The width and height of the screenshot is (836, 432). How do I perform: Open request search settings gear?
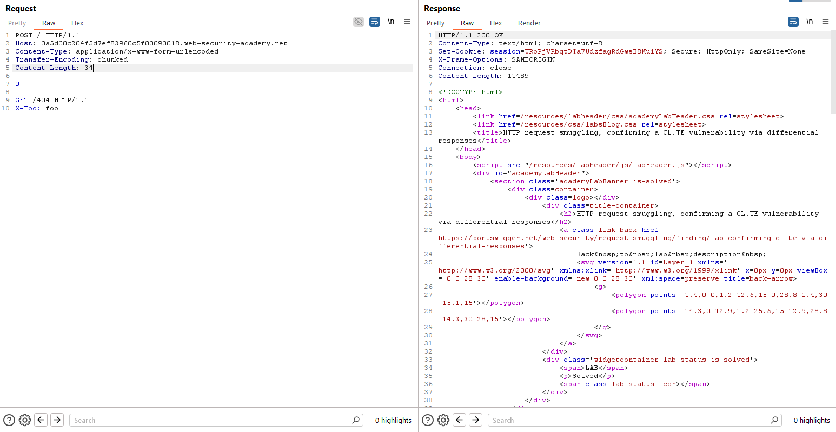click(25, 420)
